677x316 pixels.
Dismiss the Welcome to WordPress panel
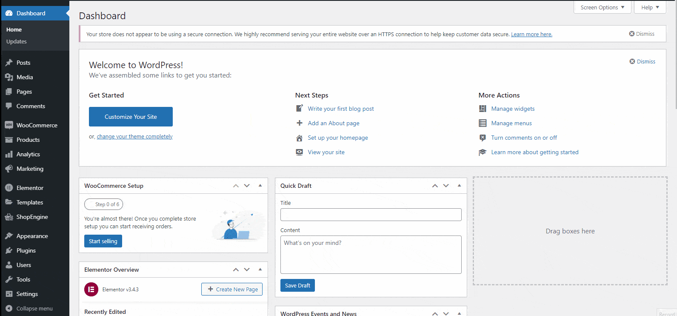coord(643,61)
